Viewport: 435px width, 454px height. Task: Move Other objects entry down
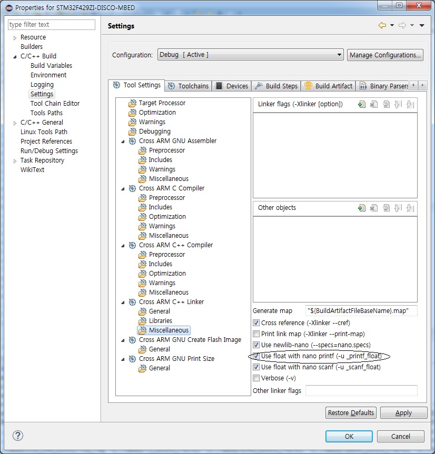point(410,208)
